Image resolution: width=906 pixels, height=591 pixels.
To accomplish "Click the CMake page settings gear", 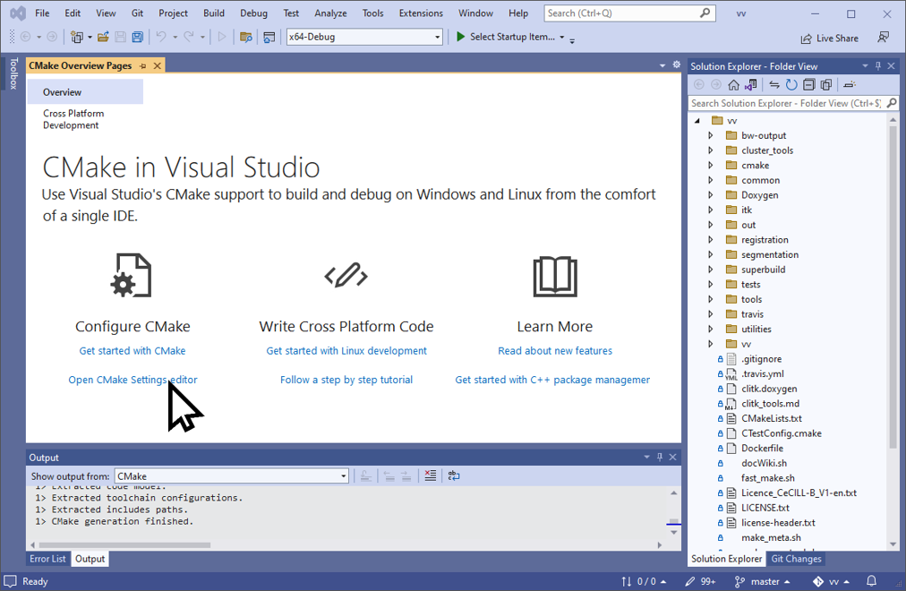I will [677, 64].
